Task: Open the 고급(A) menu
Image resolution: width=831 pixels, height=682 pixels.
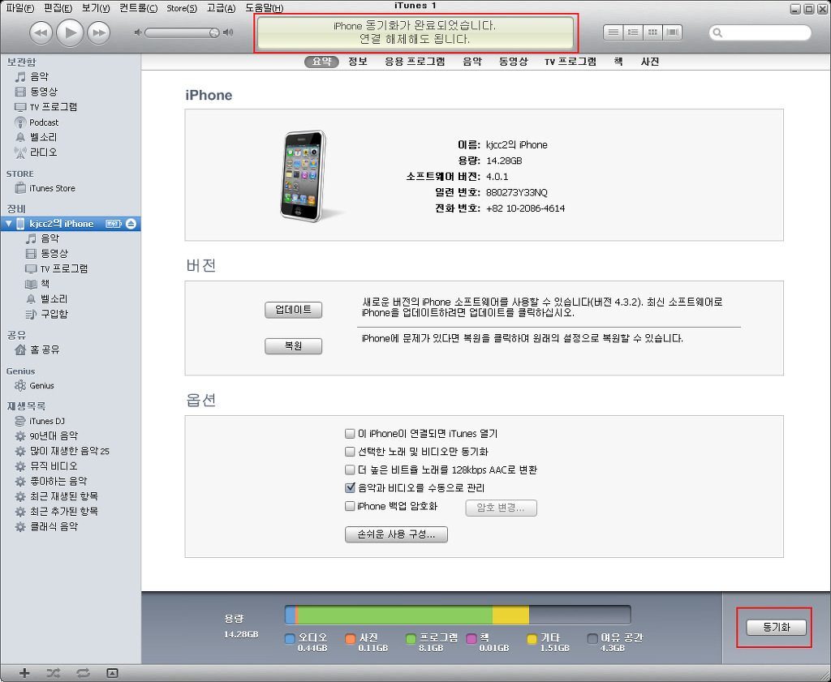Action: 221,8
